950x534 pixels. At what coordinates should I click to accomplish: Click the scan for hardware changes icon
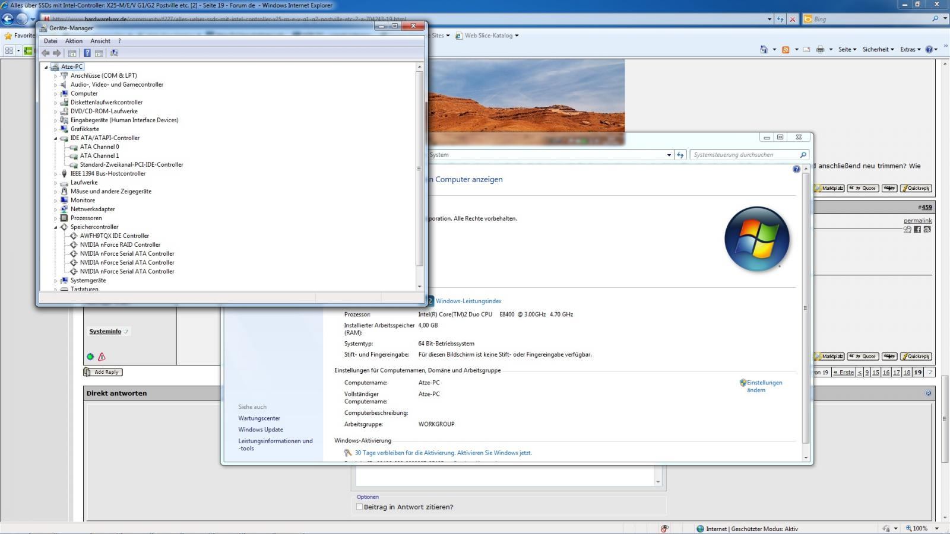[x=114, y=53]
